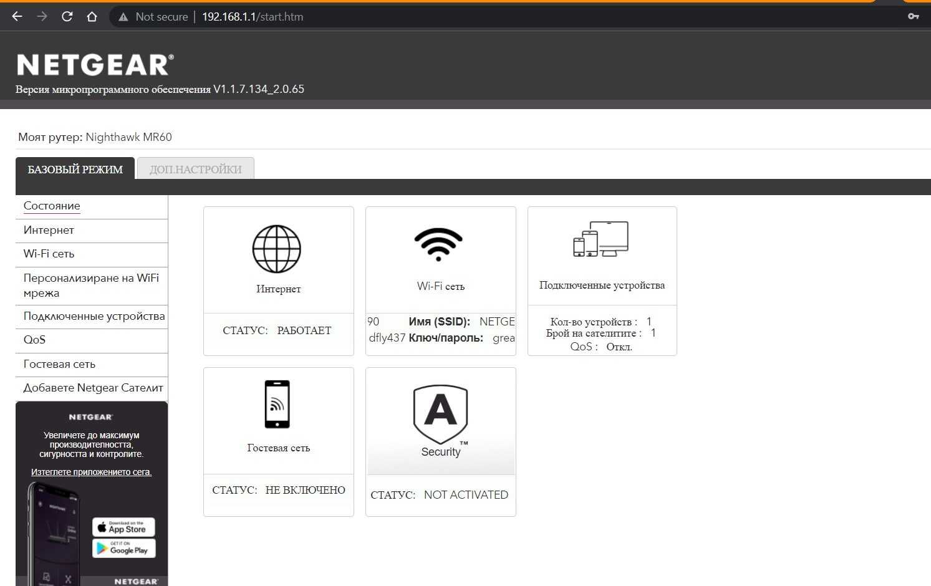The height and width of the screenshot is (586, 931).
Task: Click the NETGEAR logo in header
Action: point(95,65)
